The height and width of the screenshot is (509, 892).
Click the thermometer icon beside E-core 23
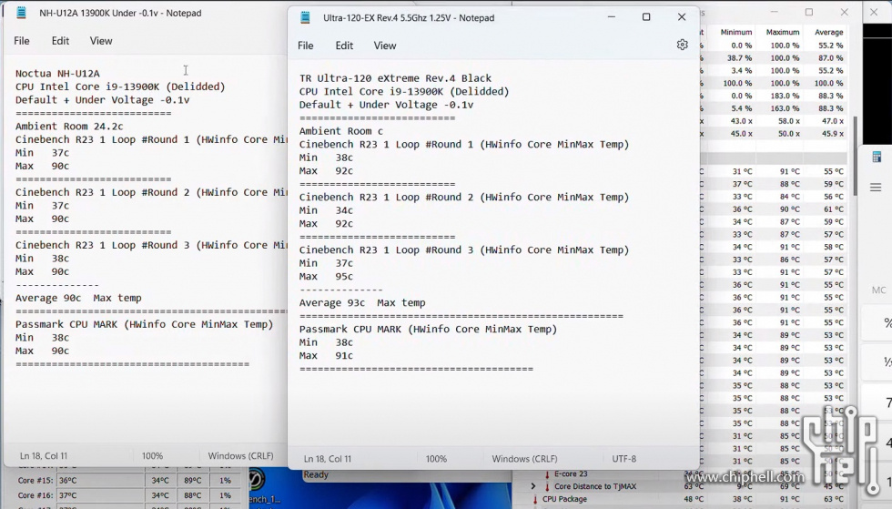pos(547,473)
